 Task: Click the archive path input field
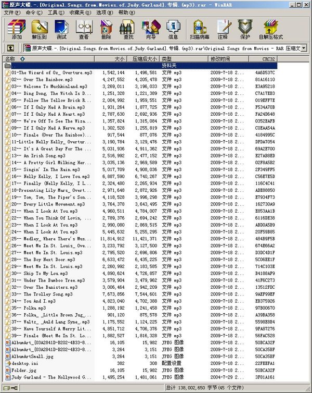click(x=165, y=48)
